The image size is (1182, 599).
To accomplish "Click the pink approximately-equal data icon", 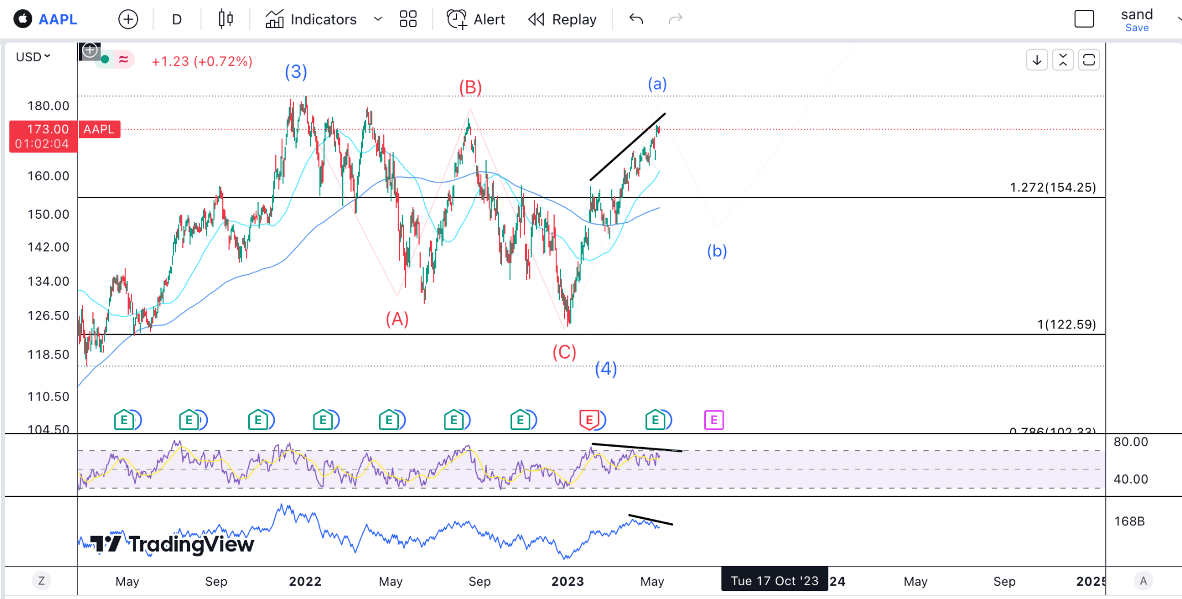I will click(124, 59).
